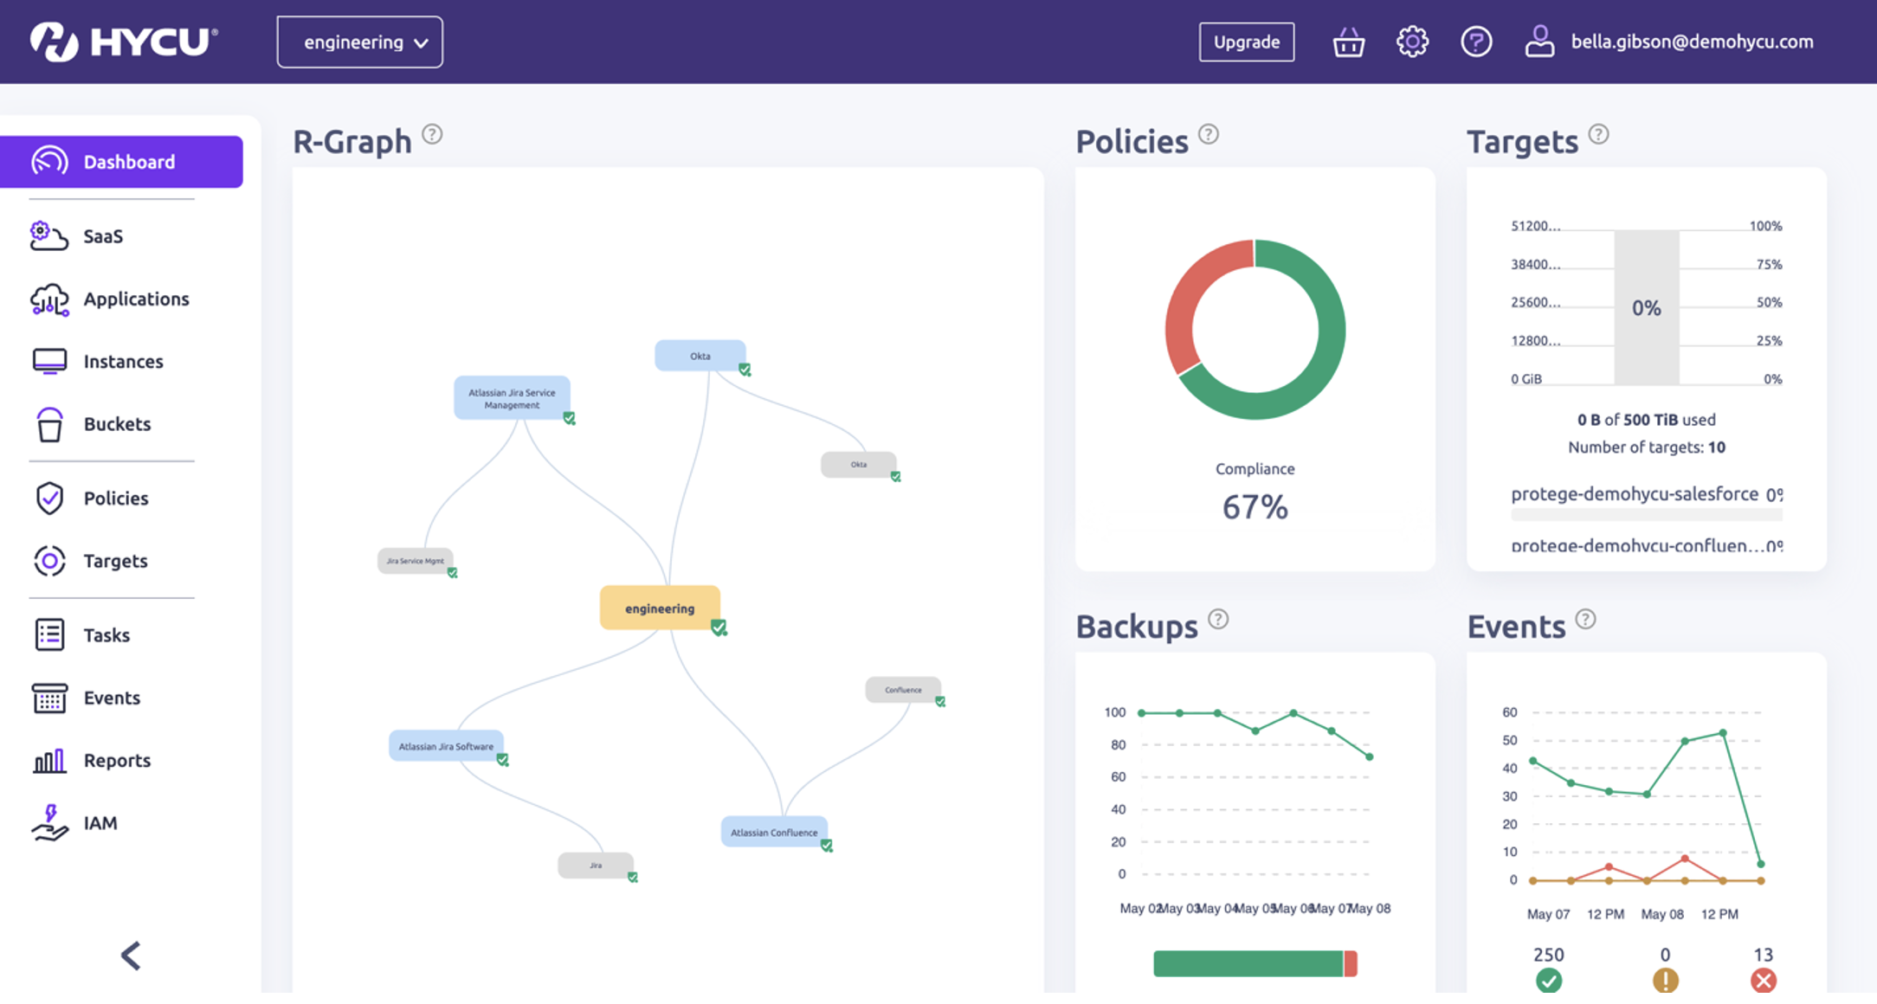Viewport: 1877px width, 1004px height.
Task: Open the Events page from sidebar
Action: (112, 698)
